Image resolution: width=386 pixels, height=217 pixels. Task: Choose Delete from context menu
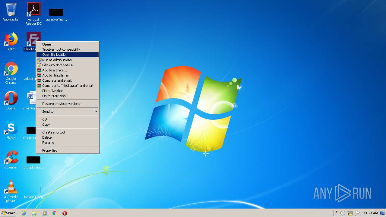coord(68,137)
